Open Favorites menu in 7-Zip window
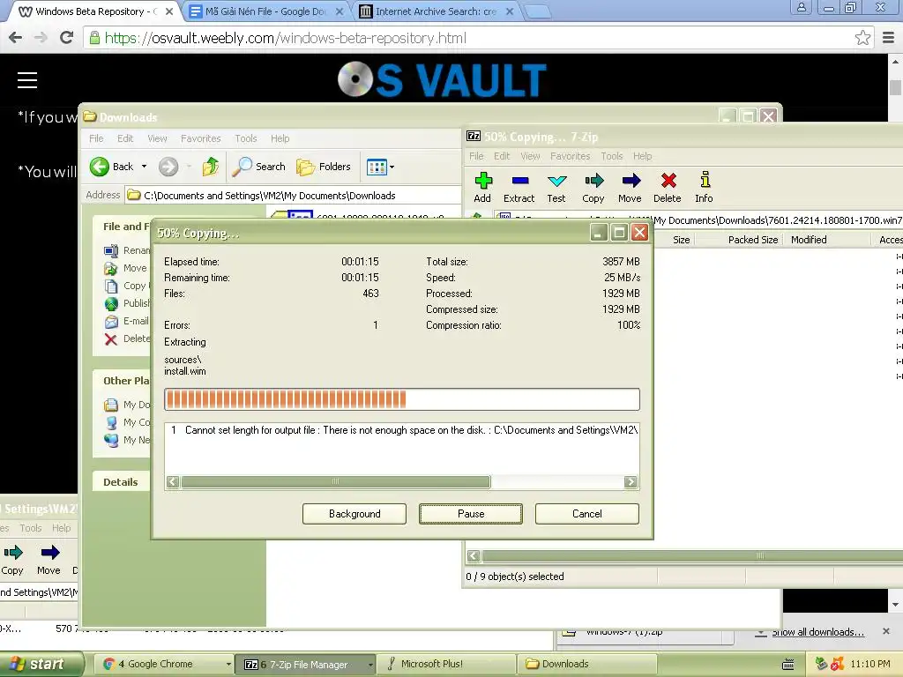This screenshot has height=677, width=903. point(571,157)
